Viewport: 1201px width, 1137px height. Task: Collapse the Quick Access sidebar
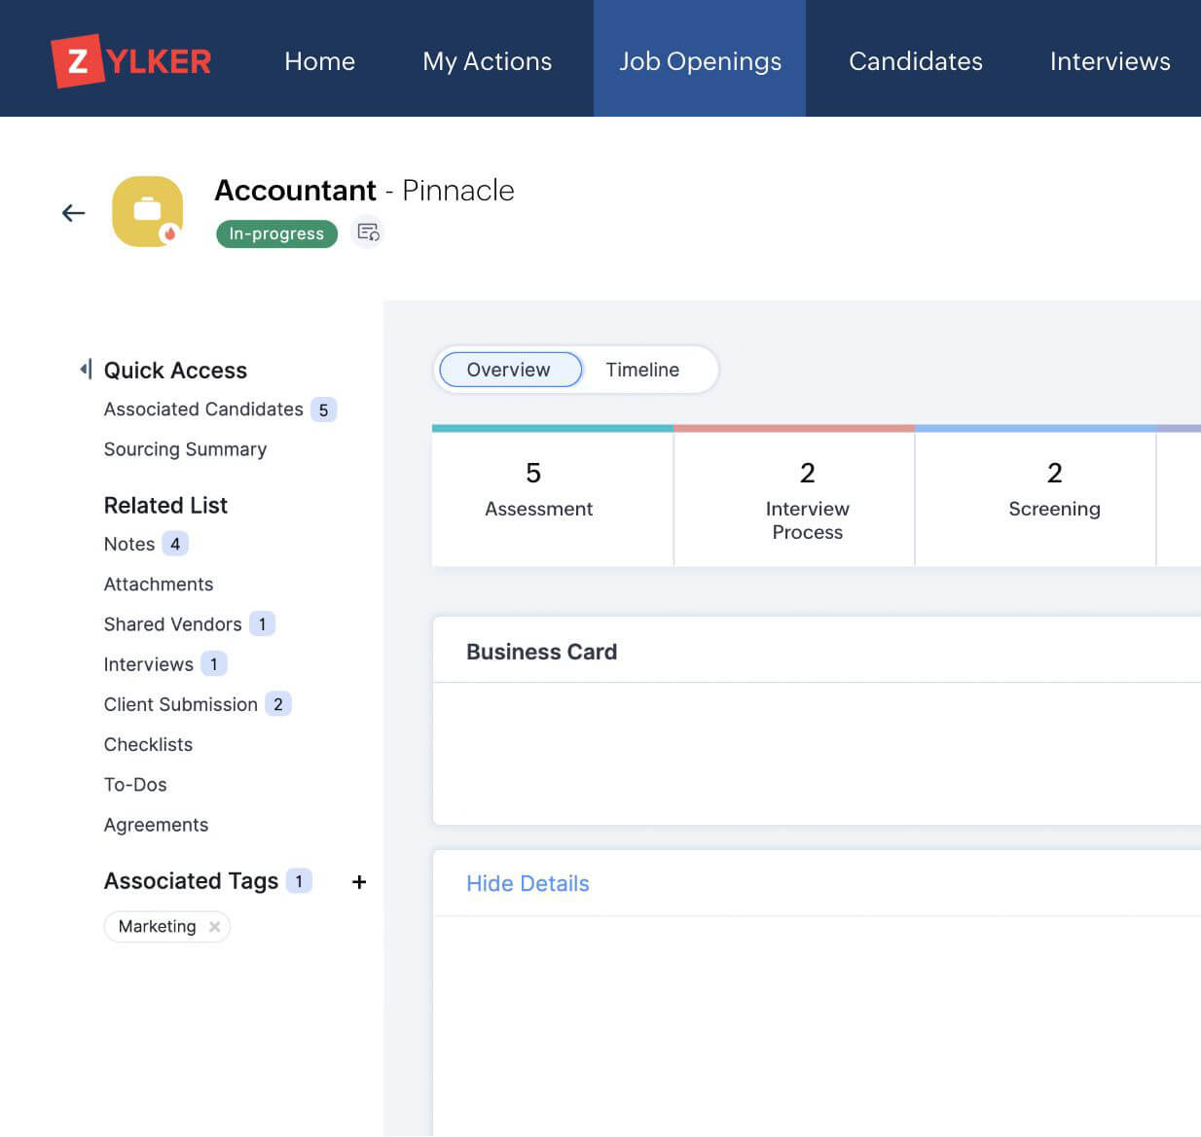(x=86, y=370)
